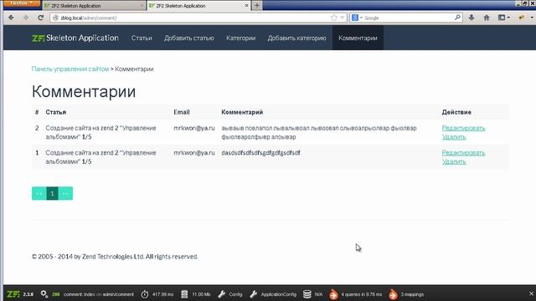
Task: Open the downloads arrow icon
Action: tap(472, 18)
